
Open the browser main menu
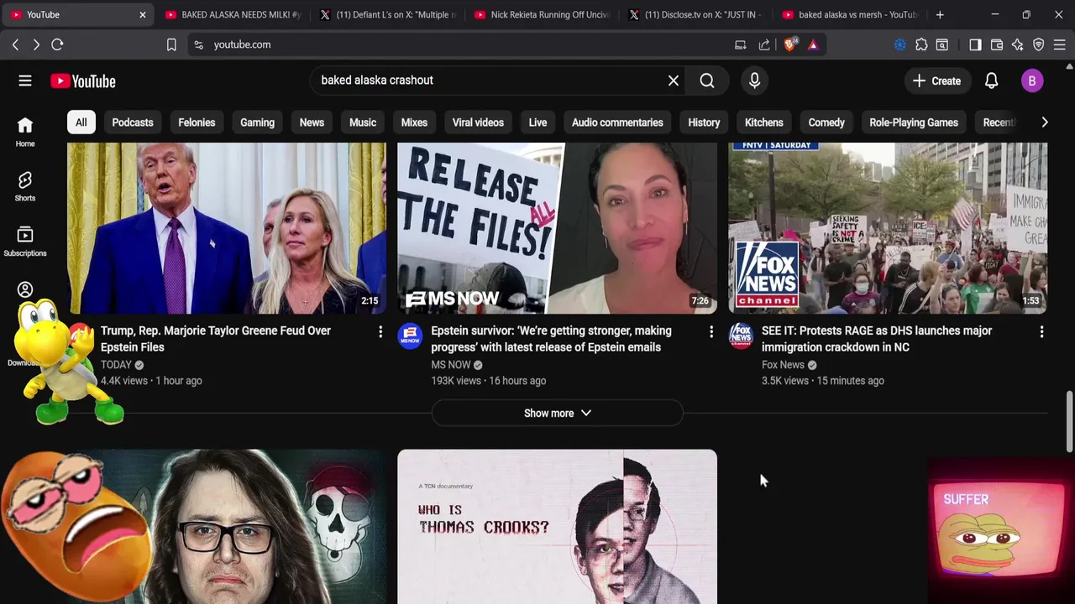(1060, 44)
